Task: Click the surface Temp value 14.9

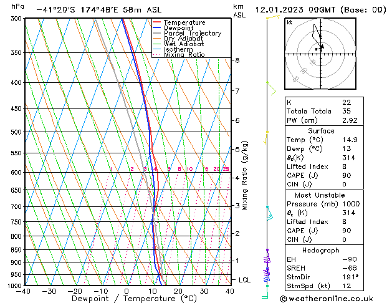Action: pyautogui.click(x=350, y=140)
